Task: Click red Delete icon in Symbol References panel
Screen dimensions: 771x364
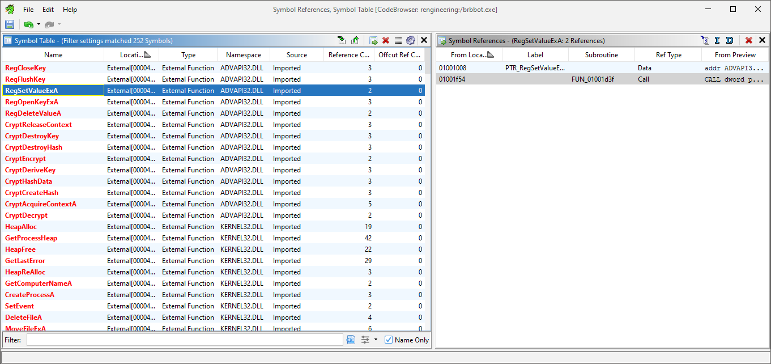Action: coord(748,40)
